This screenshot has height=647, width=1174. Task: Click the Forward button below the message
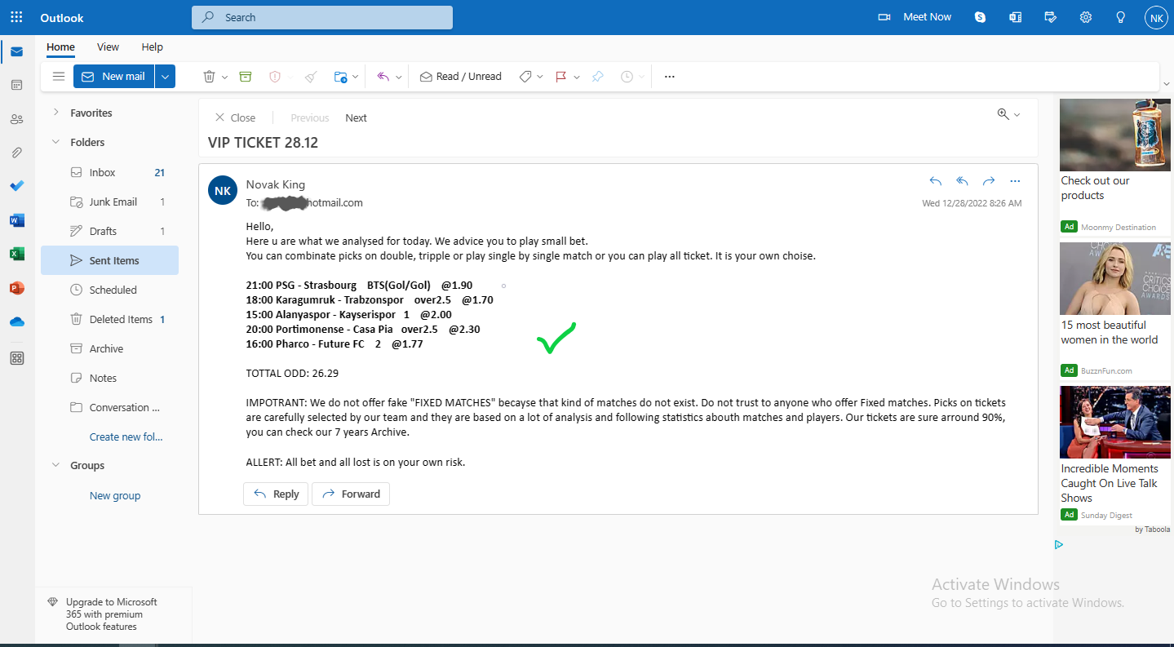click(x=351, y=494)
